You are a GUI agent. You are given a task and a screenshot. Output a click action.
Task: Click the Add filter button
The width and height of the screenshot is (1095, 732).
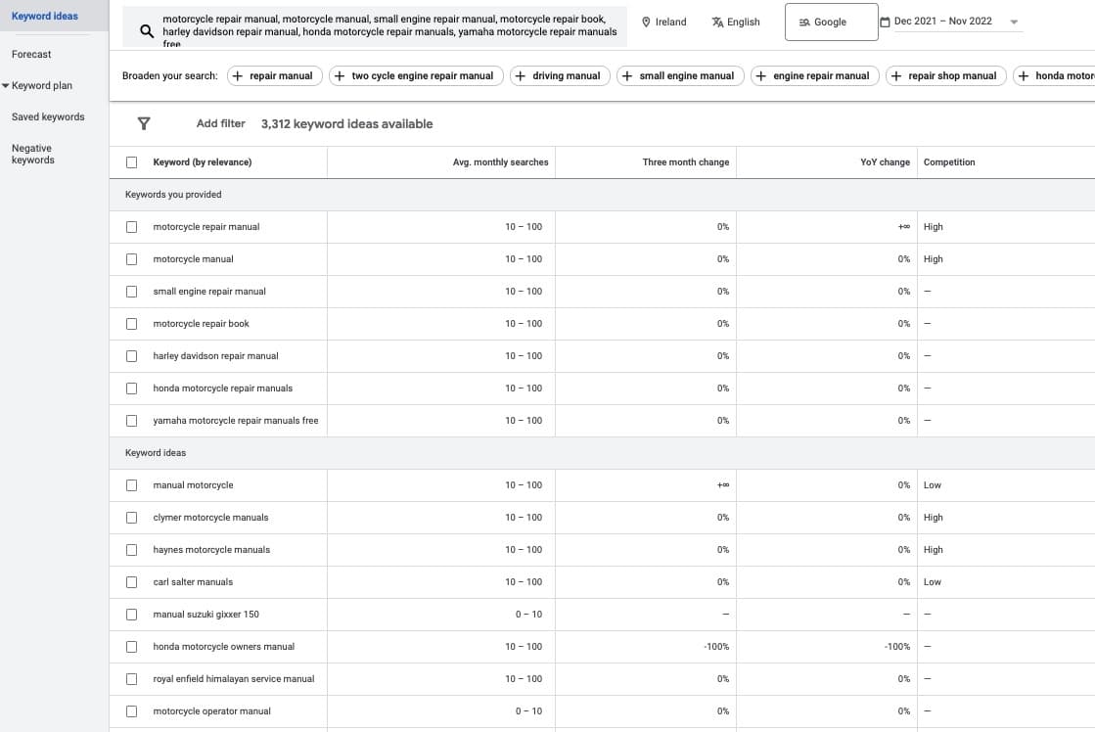[x=220, y=123]
